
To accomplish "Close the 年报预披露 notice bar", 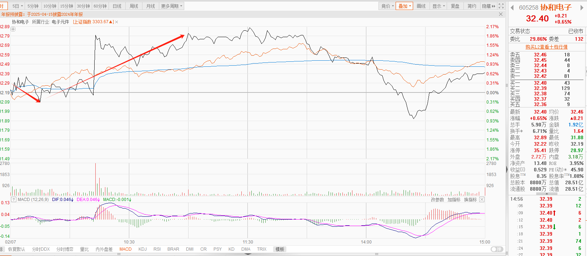I will pyautogui.click(x=501, y=14).
